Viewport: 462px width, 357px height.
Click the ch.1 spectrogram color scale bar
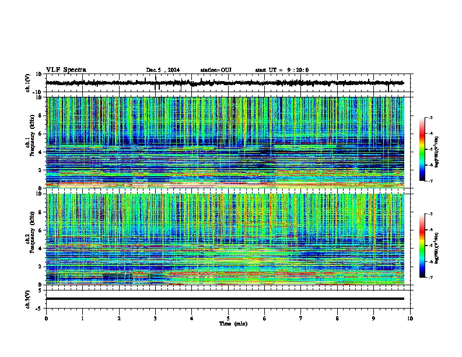point(422,149)
